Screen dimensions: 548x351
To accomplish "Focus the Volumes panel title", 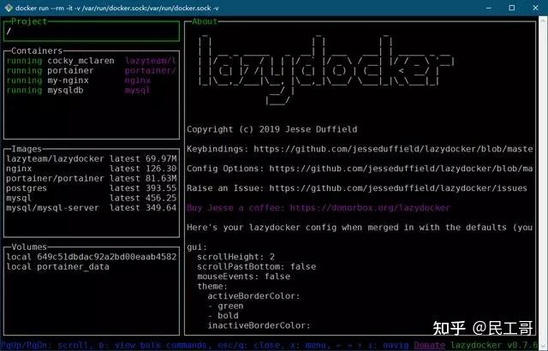I will (x=29, y=247).
